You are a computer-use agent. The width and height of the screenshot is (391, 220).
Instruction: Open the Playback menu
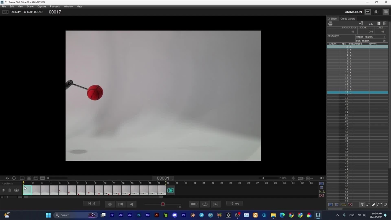[x=55, y=6]
